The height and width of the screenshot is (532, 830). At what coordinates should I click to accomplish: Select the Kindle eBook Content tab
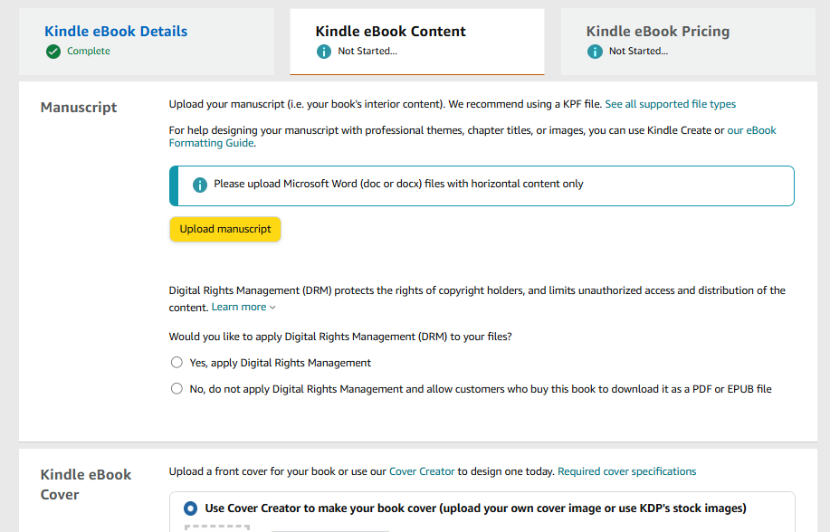[x=390, y=32]
